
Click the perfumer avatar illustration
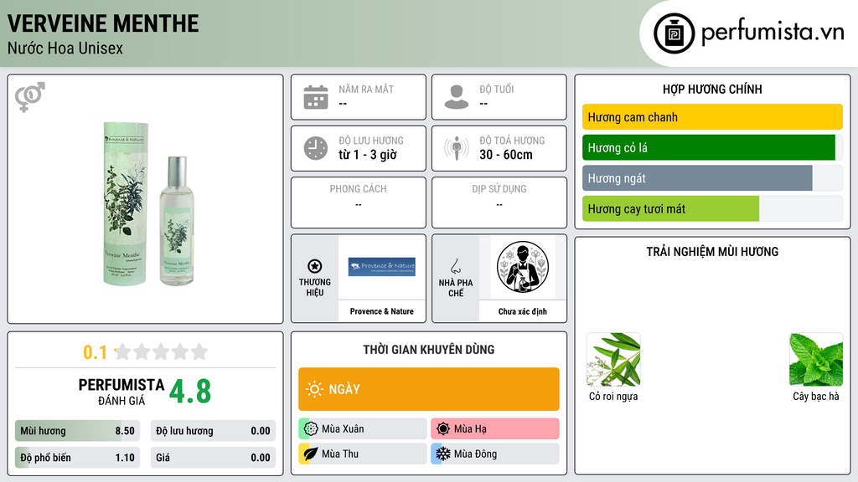(x=523, y=267)
